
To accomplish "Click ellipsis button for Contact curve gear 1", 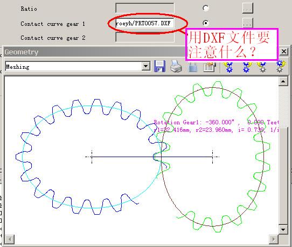I will [x=247, y=23].
